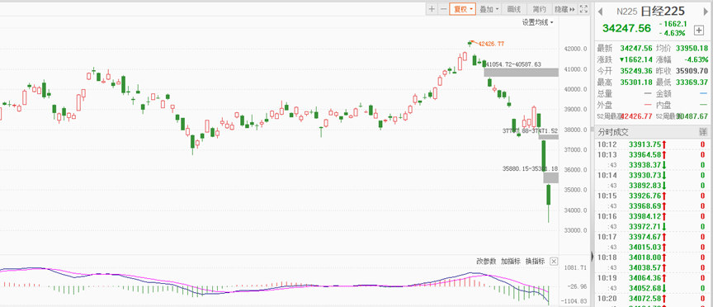Screen dimensions: 713x307
Task: Click the 42426.77 high price marker
Action: (491, 44)
